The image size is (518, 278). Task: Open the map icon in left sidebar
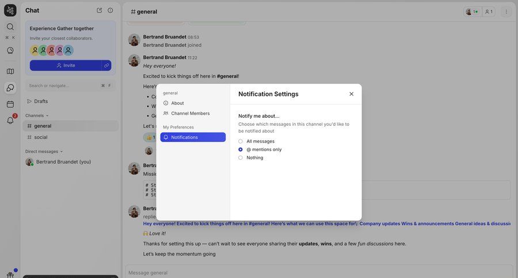click(10, 71)
